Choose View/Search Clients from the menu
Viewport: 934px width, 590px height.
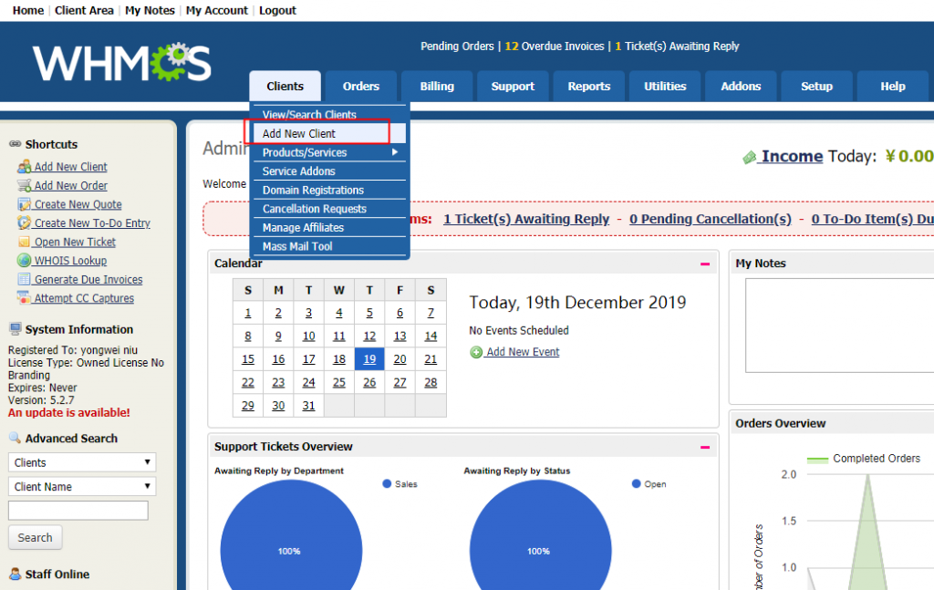[330, 114]
